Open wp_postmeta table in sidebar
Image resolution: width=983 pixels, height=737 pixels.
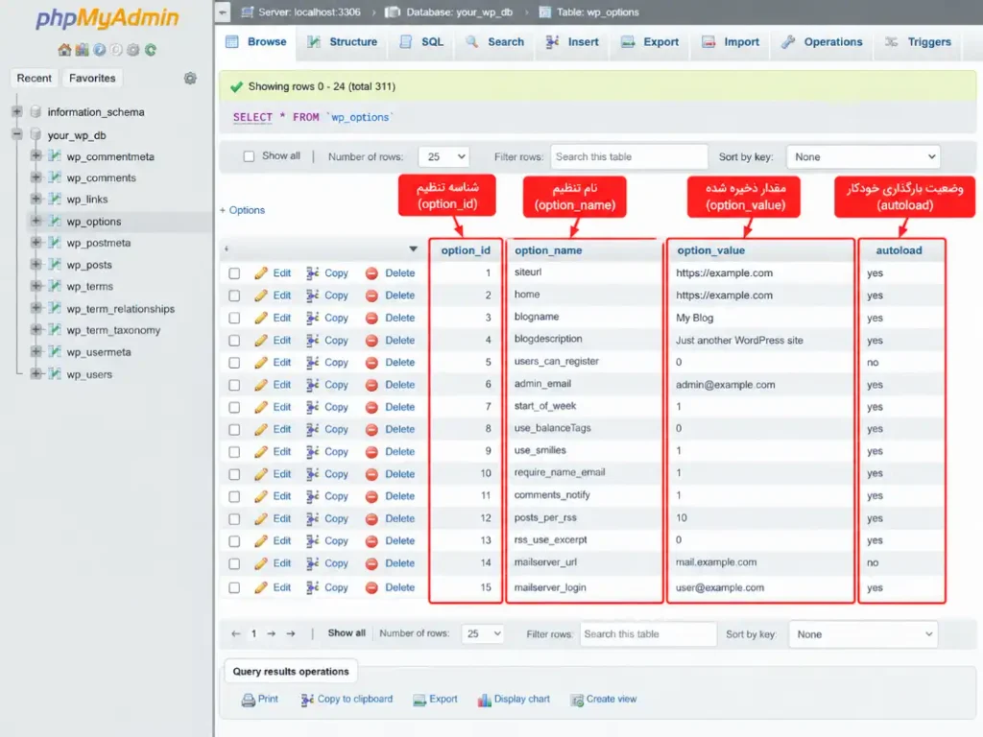click(99, 243)
